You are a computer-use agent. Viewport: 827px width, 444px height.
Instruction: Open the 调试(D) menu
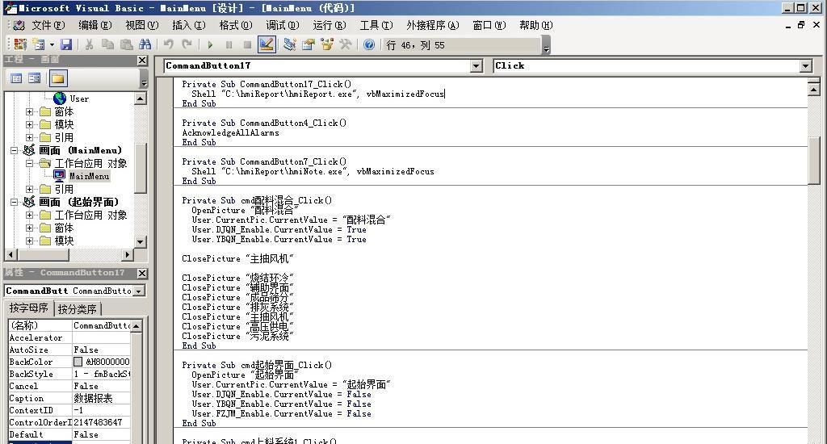282,25
